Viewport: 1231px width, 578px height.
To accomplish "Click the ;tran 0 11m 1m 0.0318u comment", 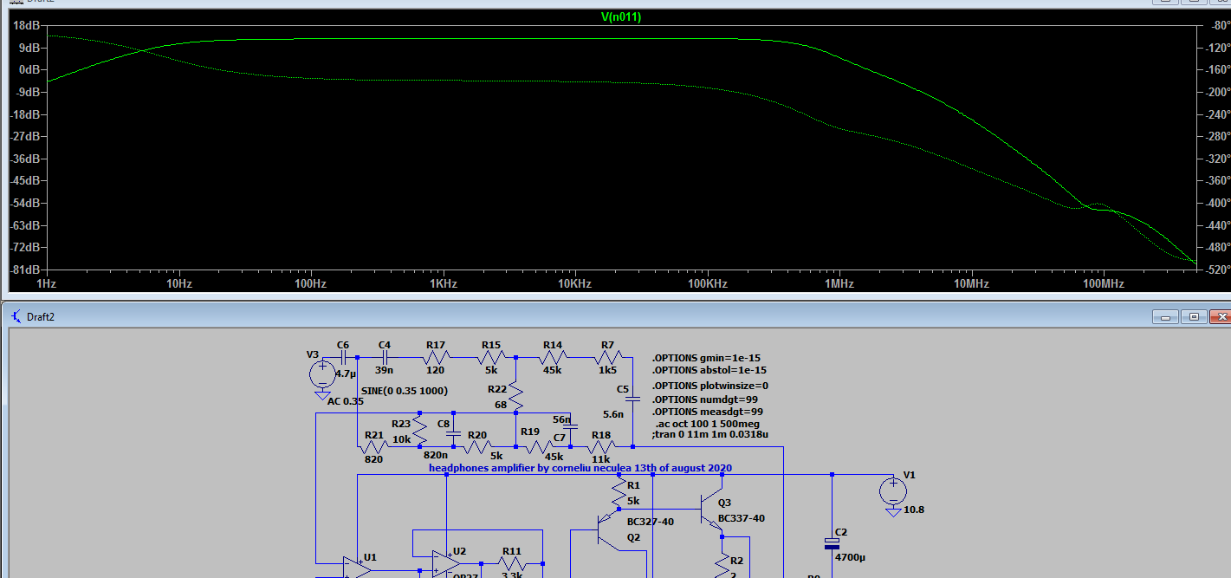I will 710,434.
